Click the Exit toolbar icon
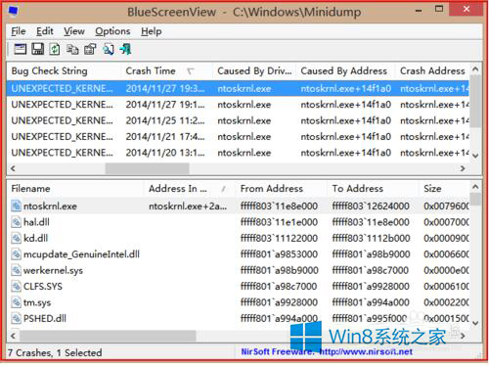Viewport: 489px width, 366px height. tap(125, 49)
